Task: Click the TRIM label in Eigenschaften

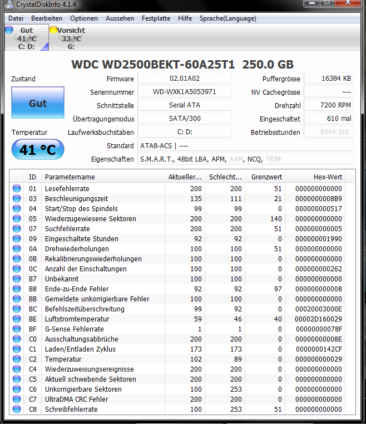Action: click(273, 159)
